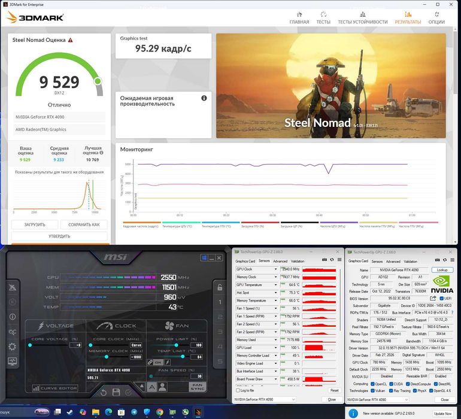Open the Hot Spot sensor dropdown
This screenshot has height=419, width=461.
coord(276,293)
